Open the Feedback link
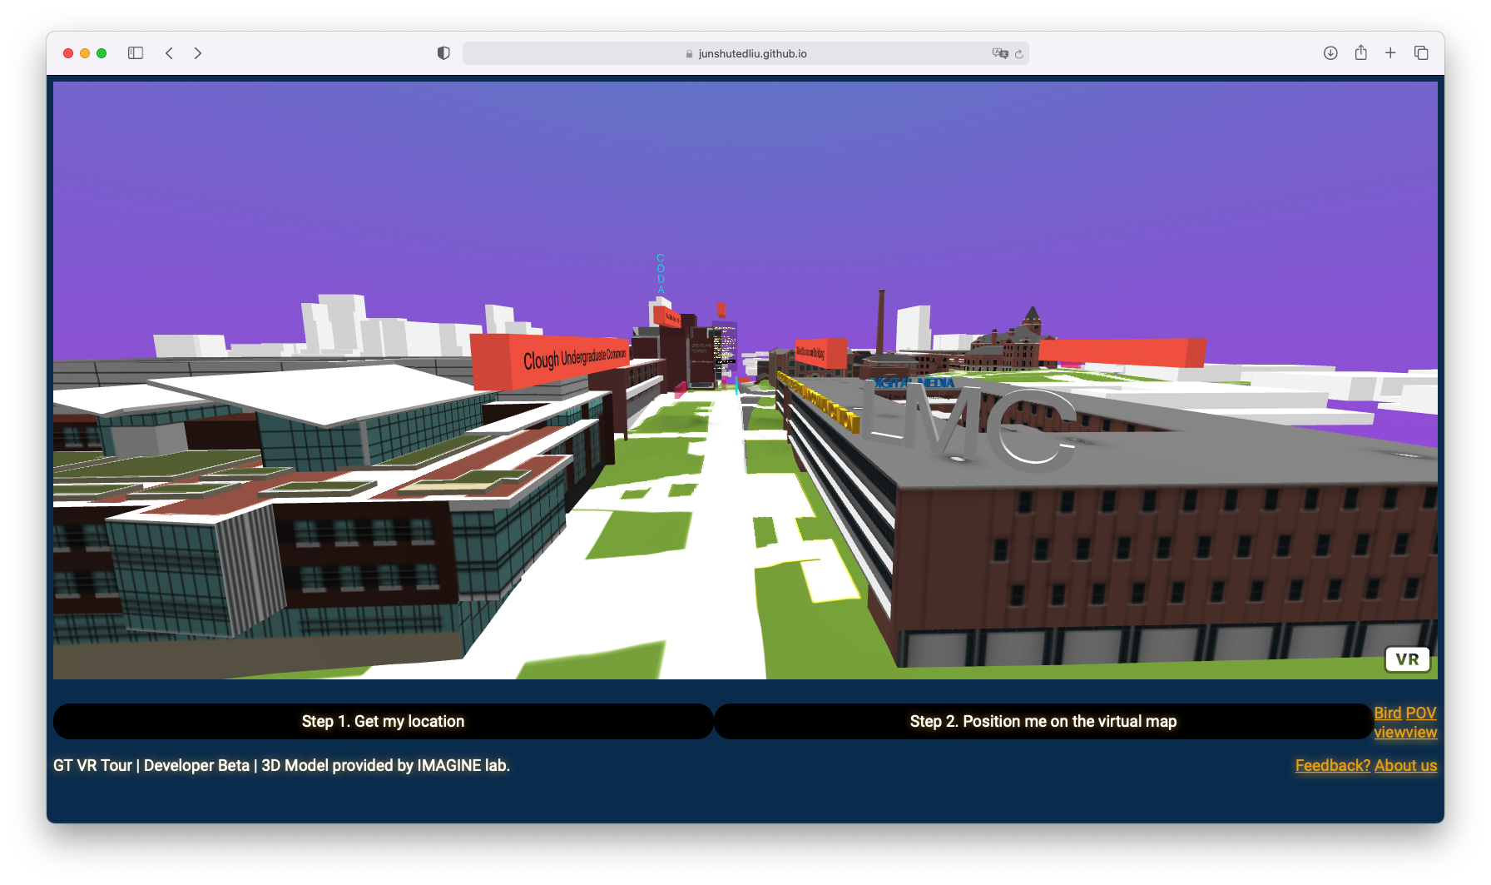 1332,765
